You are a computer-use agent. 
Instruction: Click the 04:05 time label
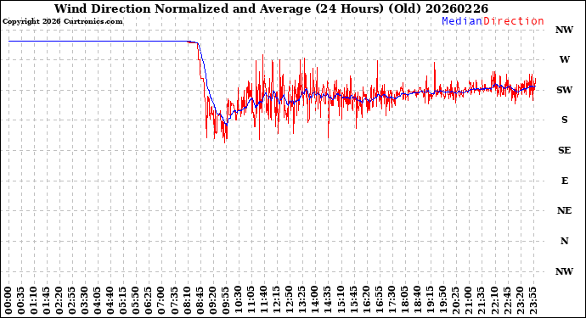[x=98, y=300]
